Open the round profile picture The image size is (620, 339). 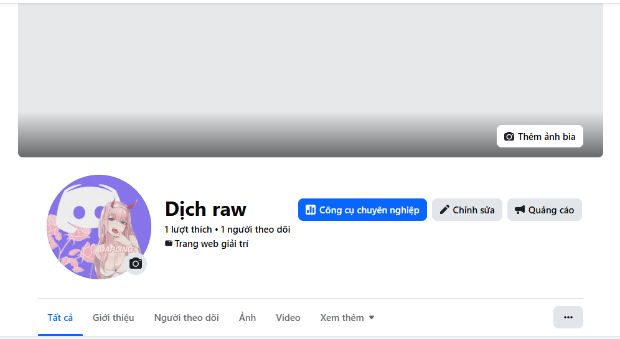point(99,227)
